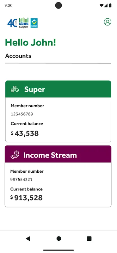Tap the gesture navigation handle bar
Viewport: 117px width, 253px height.
58,250
